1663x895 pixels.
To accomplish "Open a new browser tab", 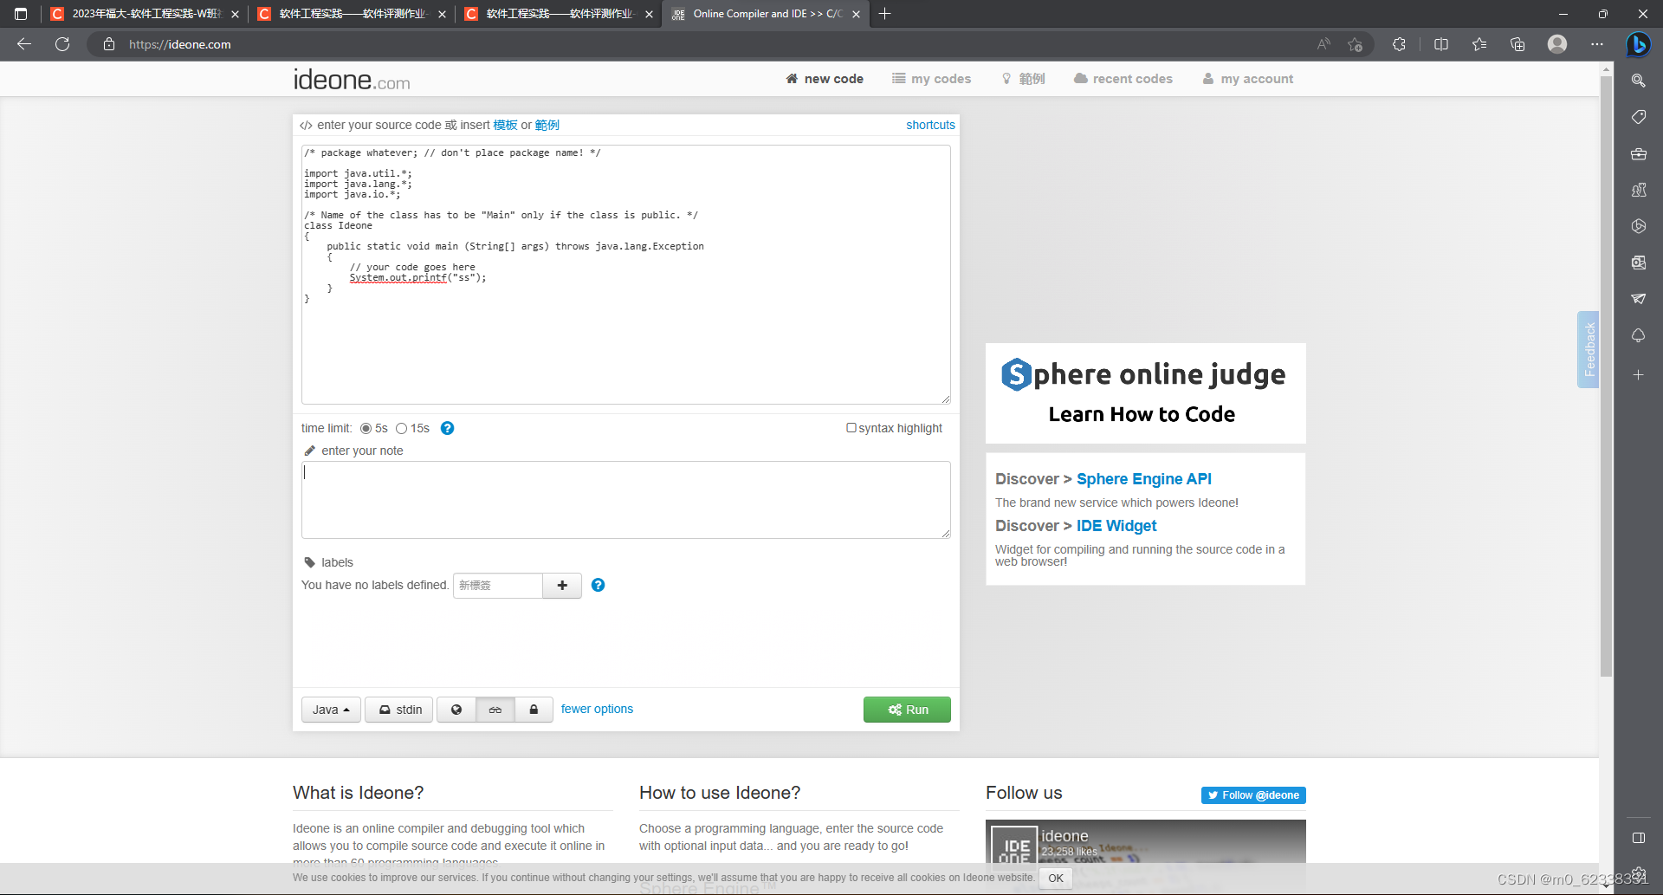I will click(x=884, y=14).
